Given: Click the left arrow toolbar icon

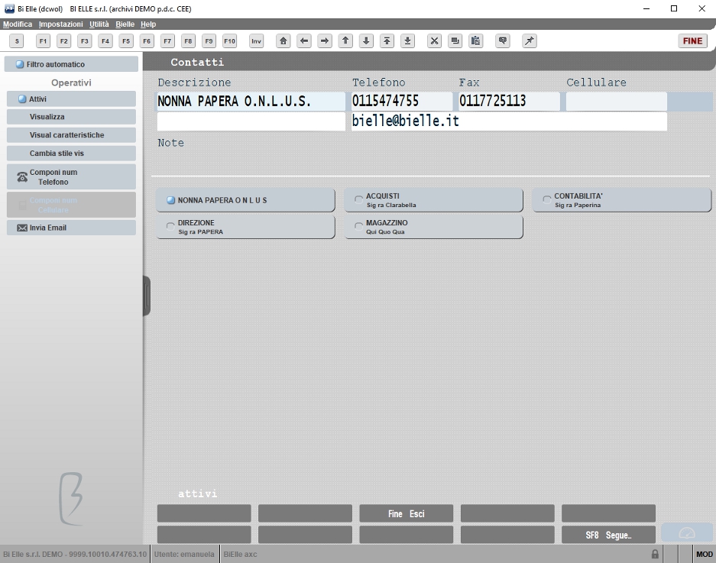Looking at the screenshot, I should coord(303,41).
